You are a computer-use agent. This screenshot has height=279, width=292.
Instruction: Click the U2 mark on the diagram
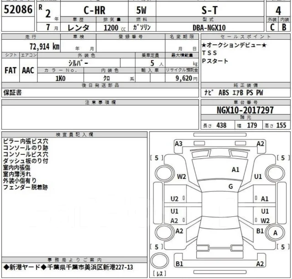[x=174, y=199]
